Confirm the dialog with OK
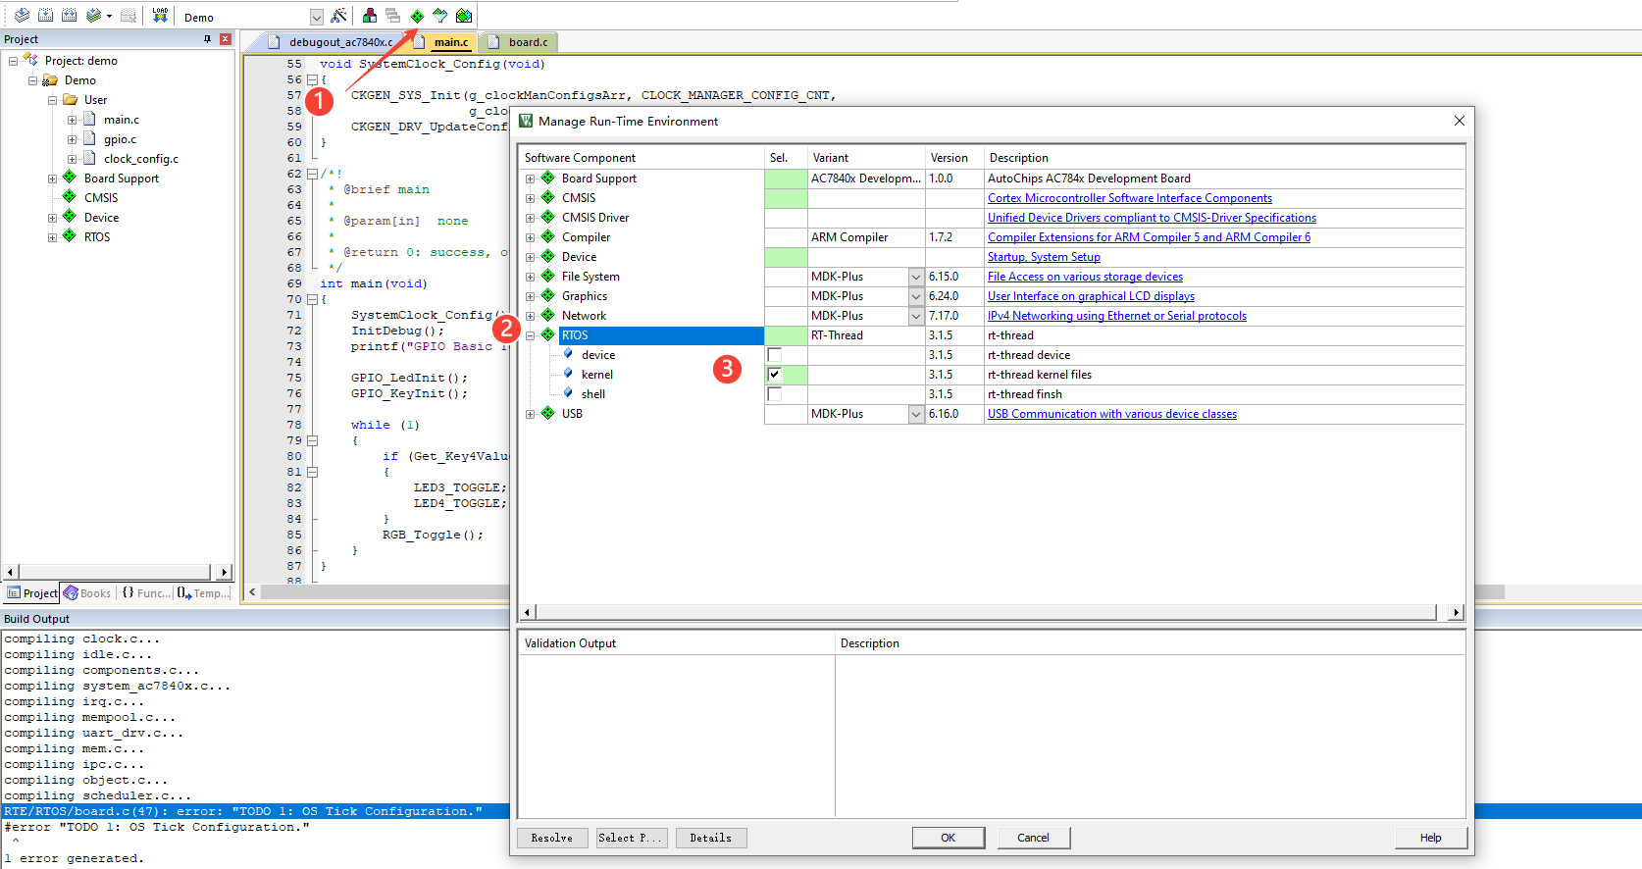The image size is (1642, 869). click(949, 838)
